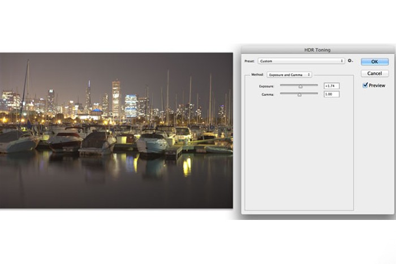Click the Preset label text
The height and width of the screenshot is (264, 396).
[x=249, y=61]
